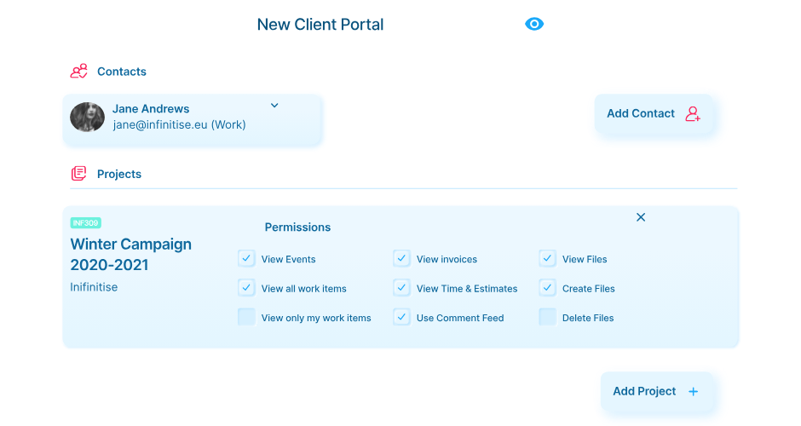Click the Contacts section people icon

78,72
